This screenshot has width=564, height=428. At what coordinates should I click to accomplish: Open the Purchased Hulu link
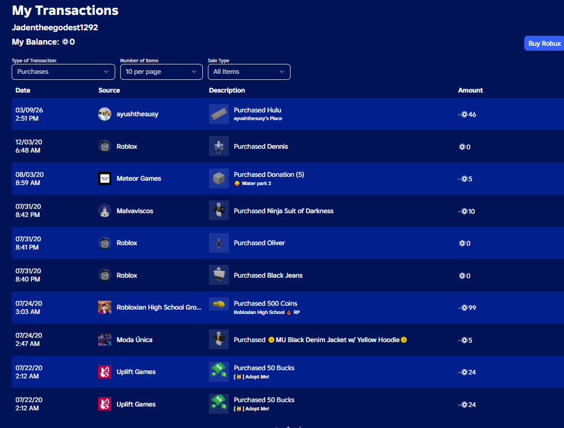pyautogui.click(x=257, y=110)
